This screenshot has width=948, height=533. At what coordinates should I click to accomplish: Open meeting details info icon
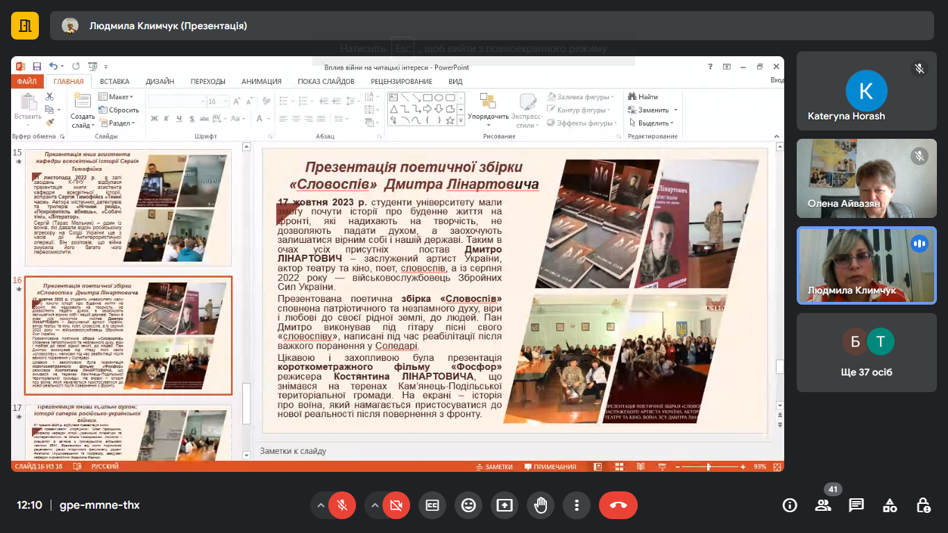click(790, 505)
